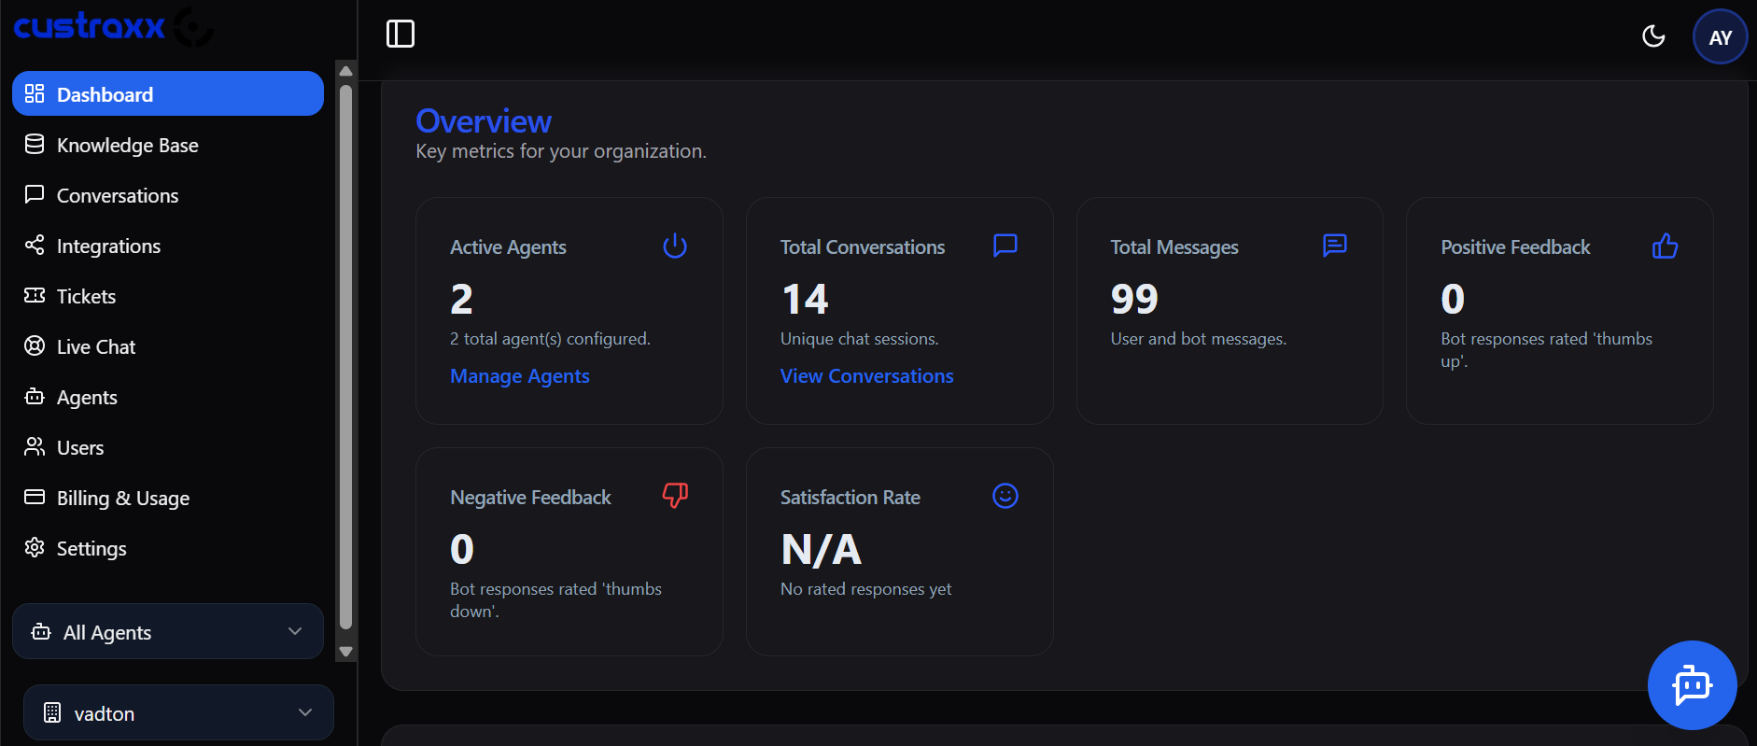This screenshot has width=1757, height=746.
Task: Navigate to Integrations
Action: tap(168, 246)
